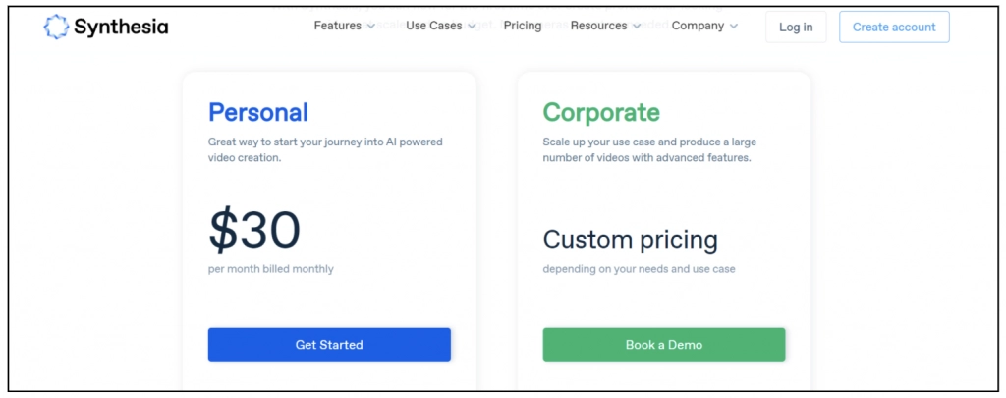
Task: Open the Company menu
Action: pos(698,26)
